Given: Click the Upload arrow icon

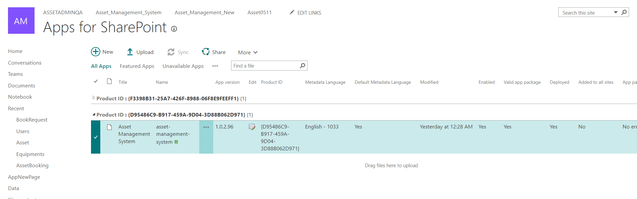Looking at the screenshot, I should pyautogui.click(x=130, y=52).
